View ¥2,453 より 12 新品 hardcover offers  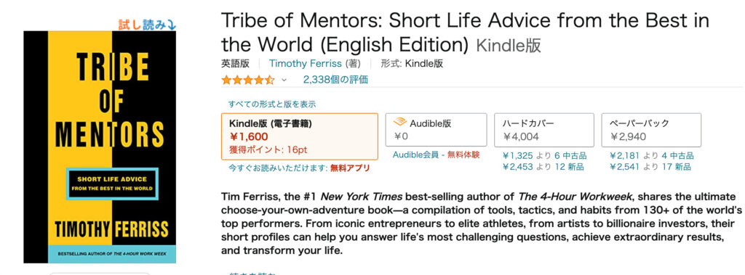point(543,167)
